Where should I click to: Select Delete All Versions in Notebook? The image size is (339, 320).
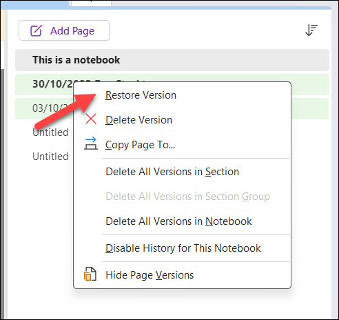(x=182, y=221)
